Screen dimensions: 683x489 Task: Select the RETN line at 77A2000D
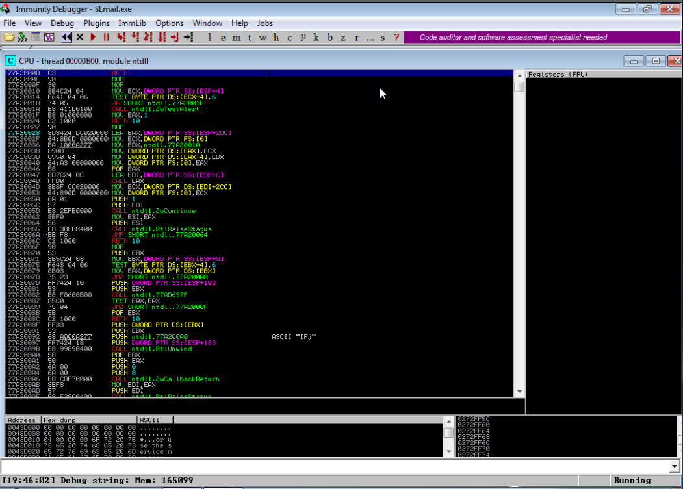tap(259, 73)
